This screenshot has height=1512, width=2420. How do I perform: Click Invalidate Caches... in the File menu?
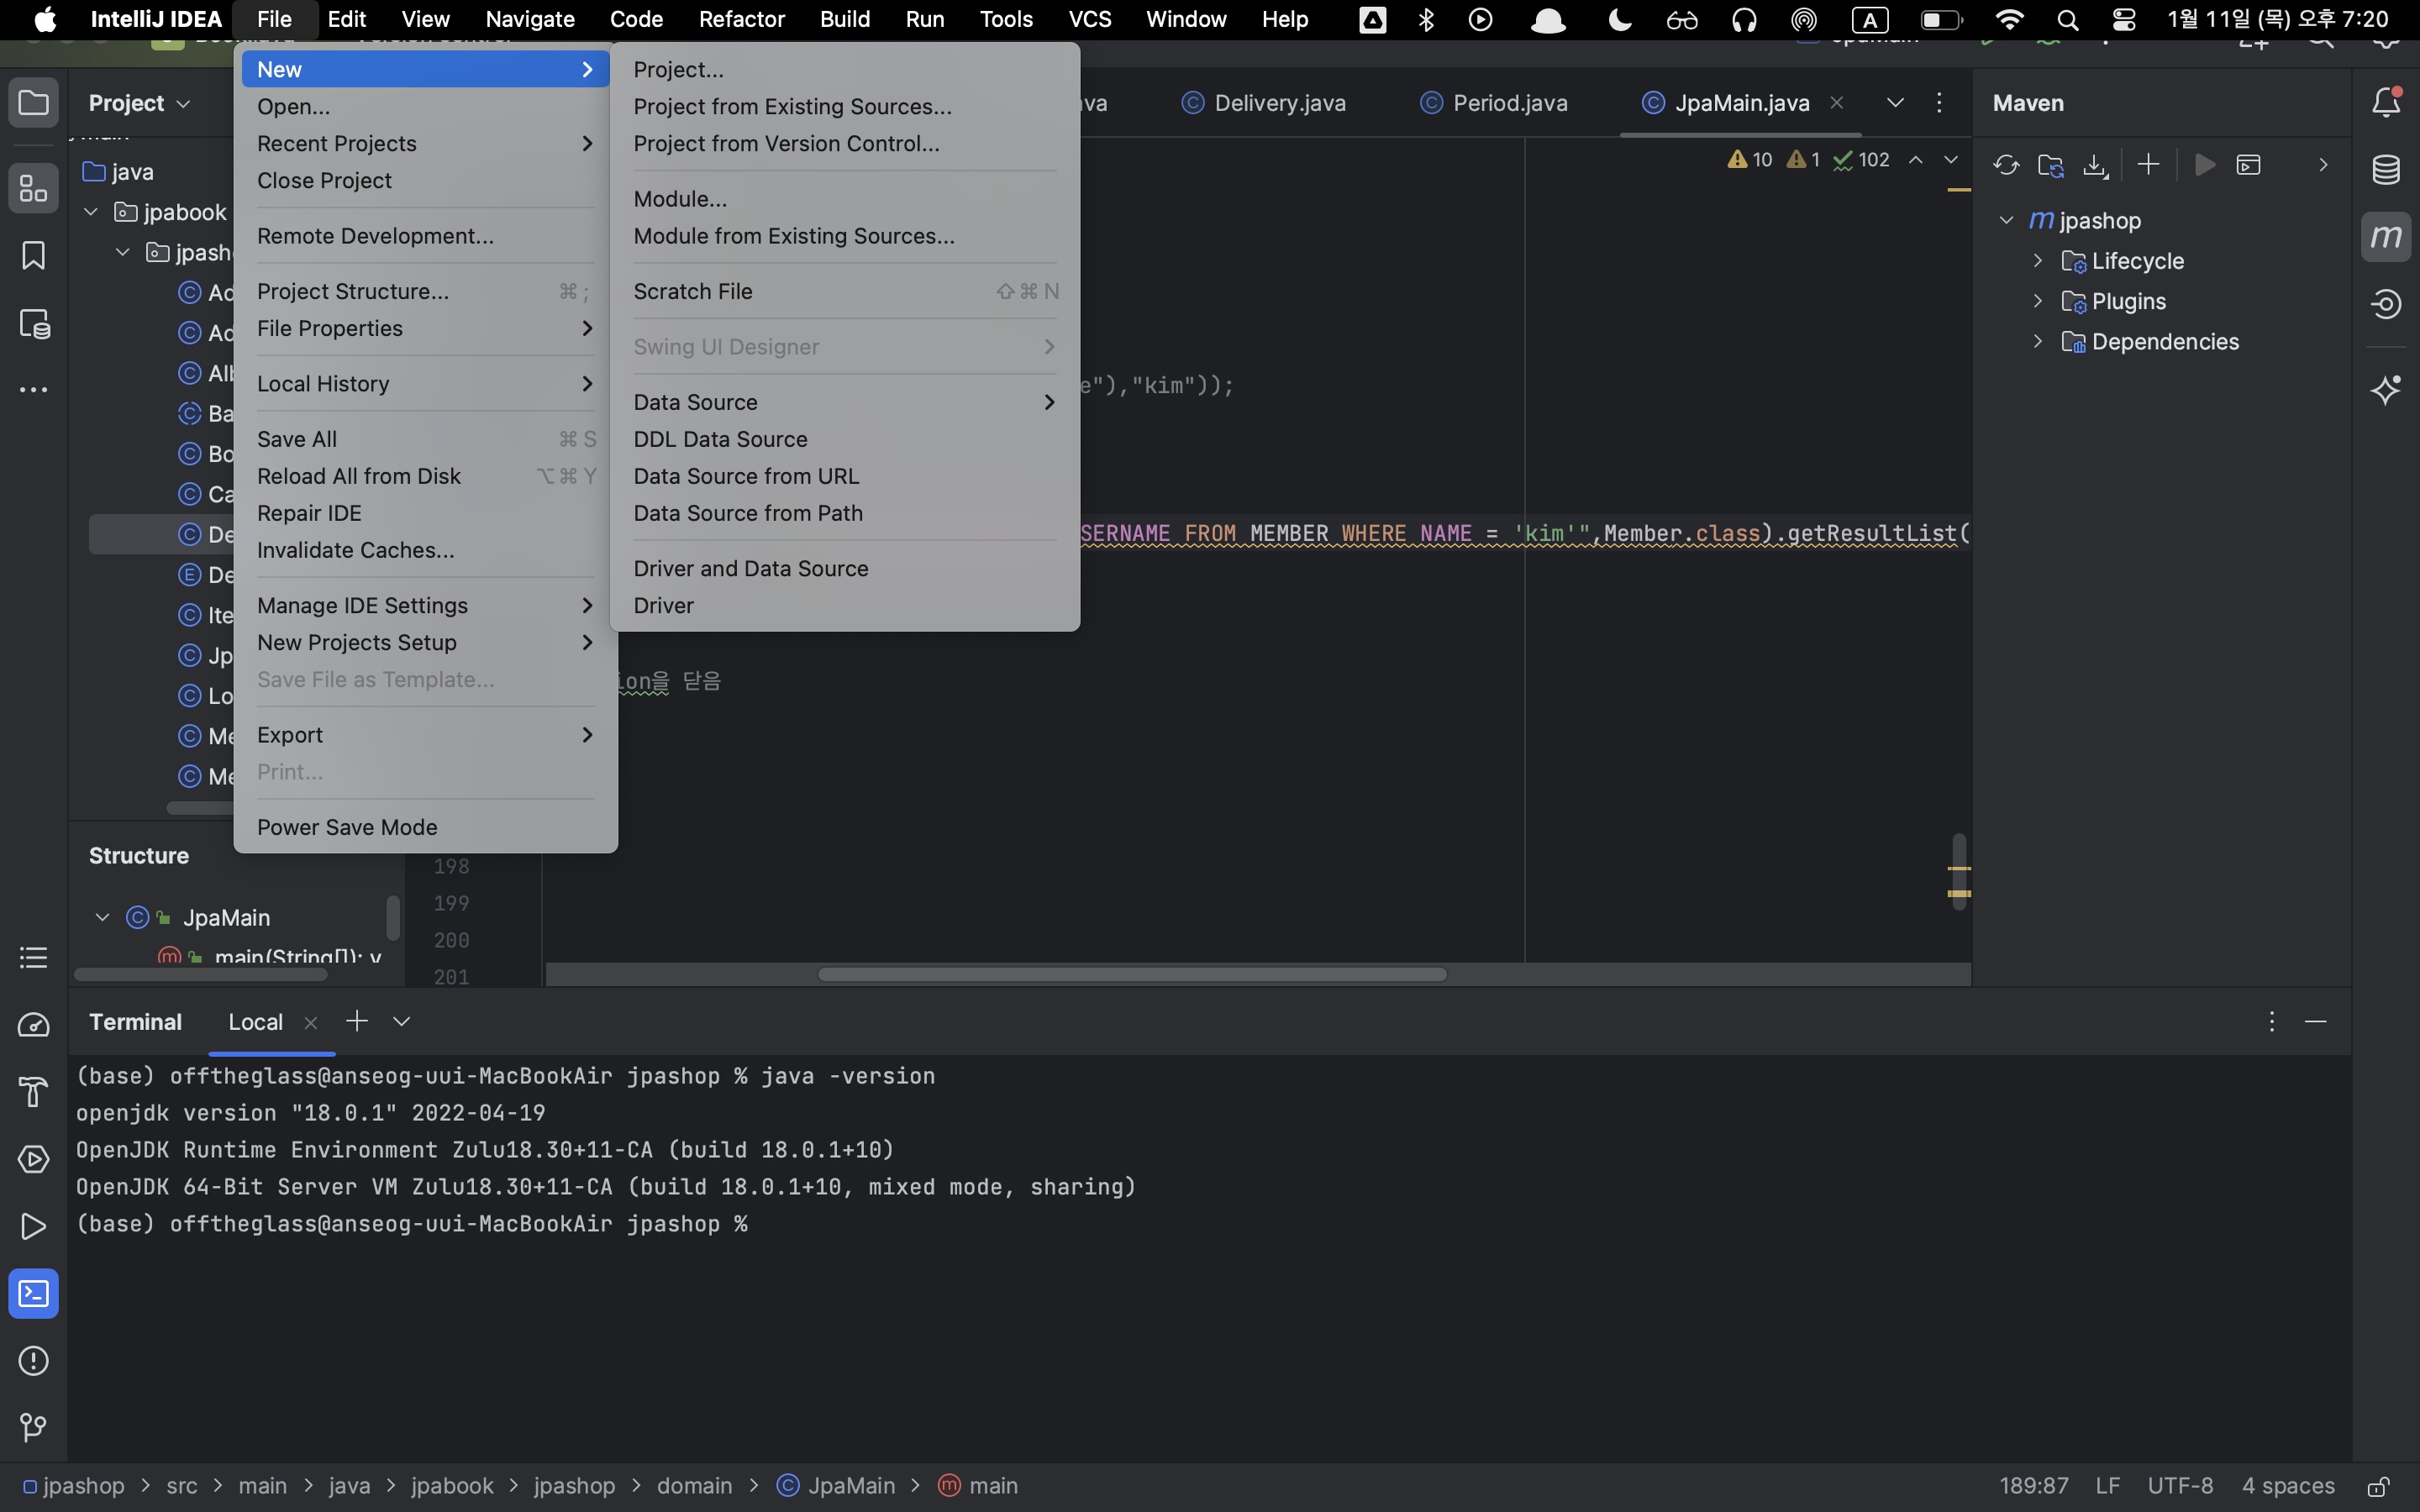coord(355,550)
